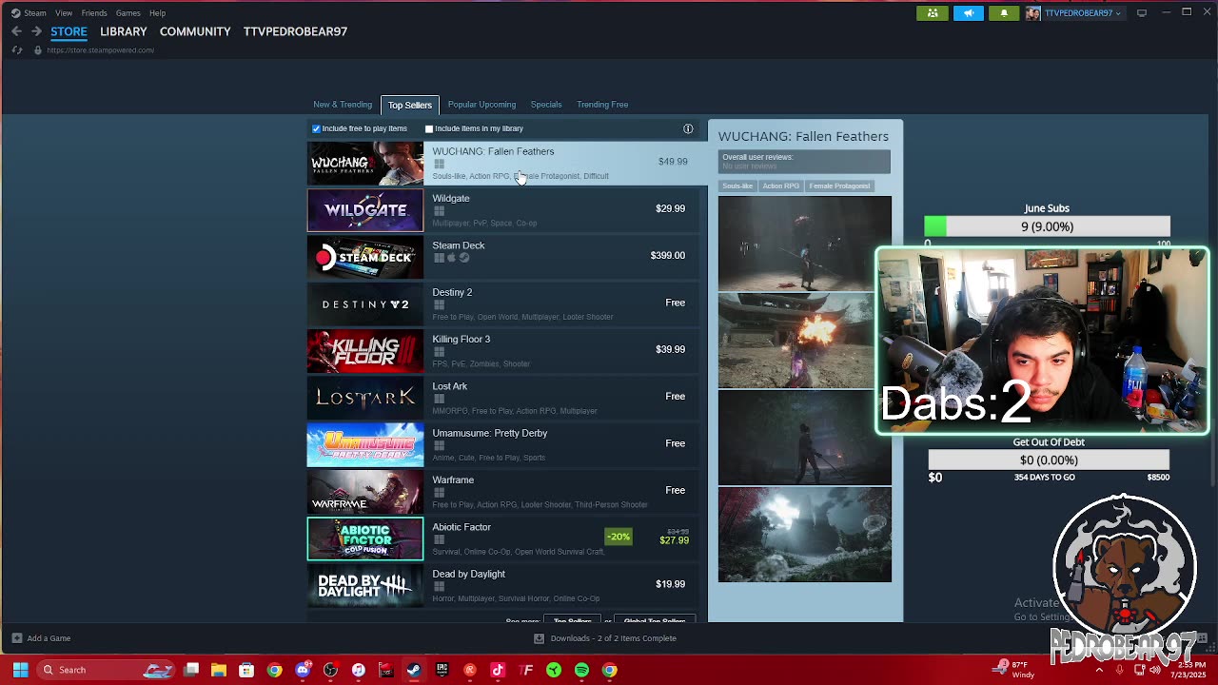This screenshot has height=685, width=1218.
Task: Open Microsoft Store taskbar icon
Action: [x=246, y=670]
